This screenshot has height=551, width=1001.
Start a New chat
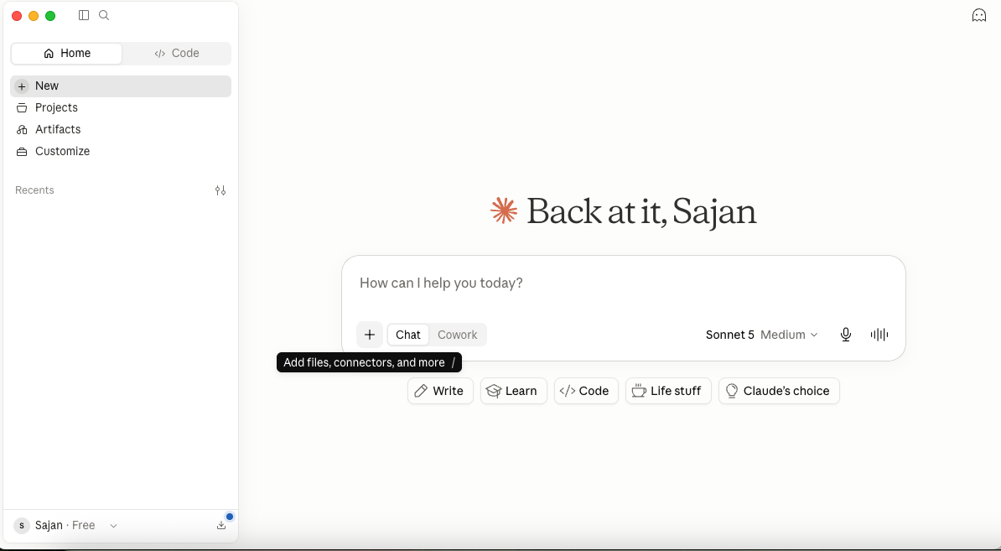coord(121,86)
